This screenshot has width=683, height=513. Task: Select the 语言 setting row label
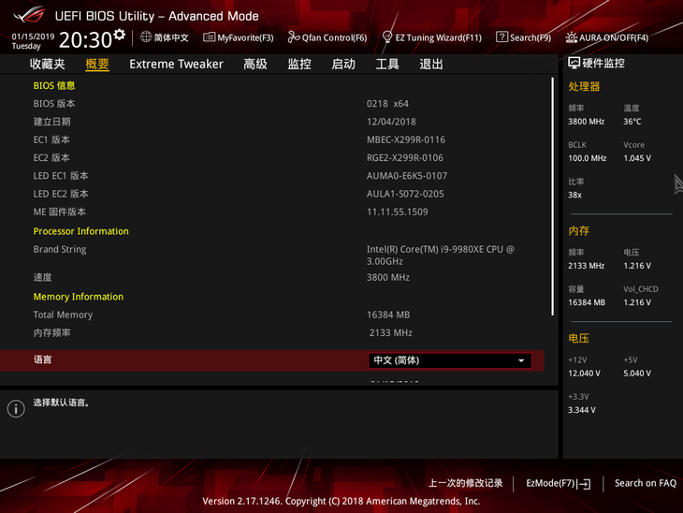43,359
